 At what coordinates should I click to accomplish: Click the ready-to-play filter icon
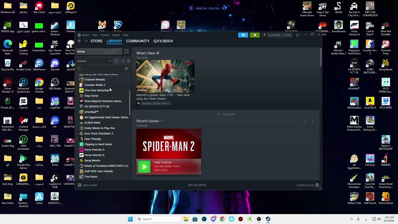point(128,61)
